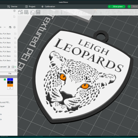Click the Auto orient toolbar icon
The height and width of the screenshot is (138, 138).
tap(32, 12)
